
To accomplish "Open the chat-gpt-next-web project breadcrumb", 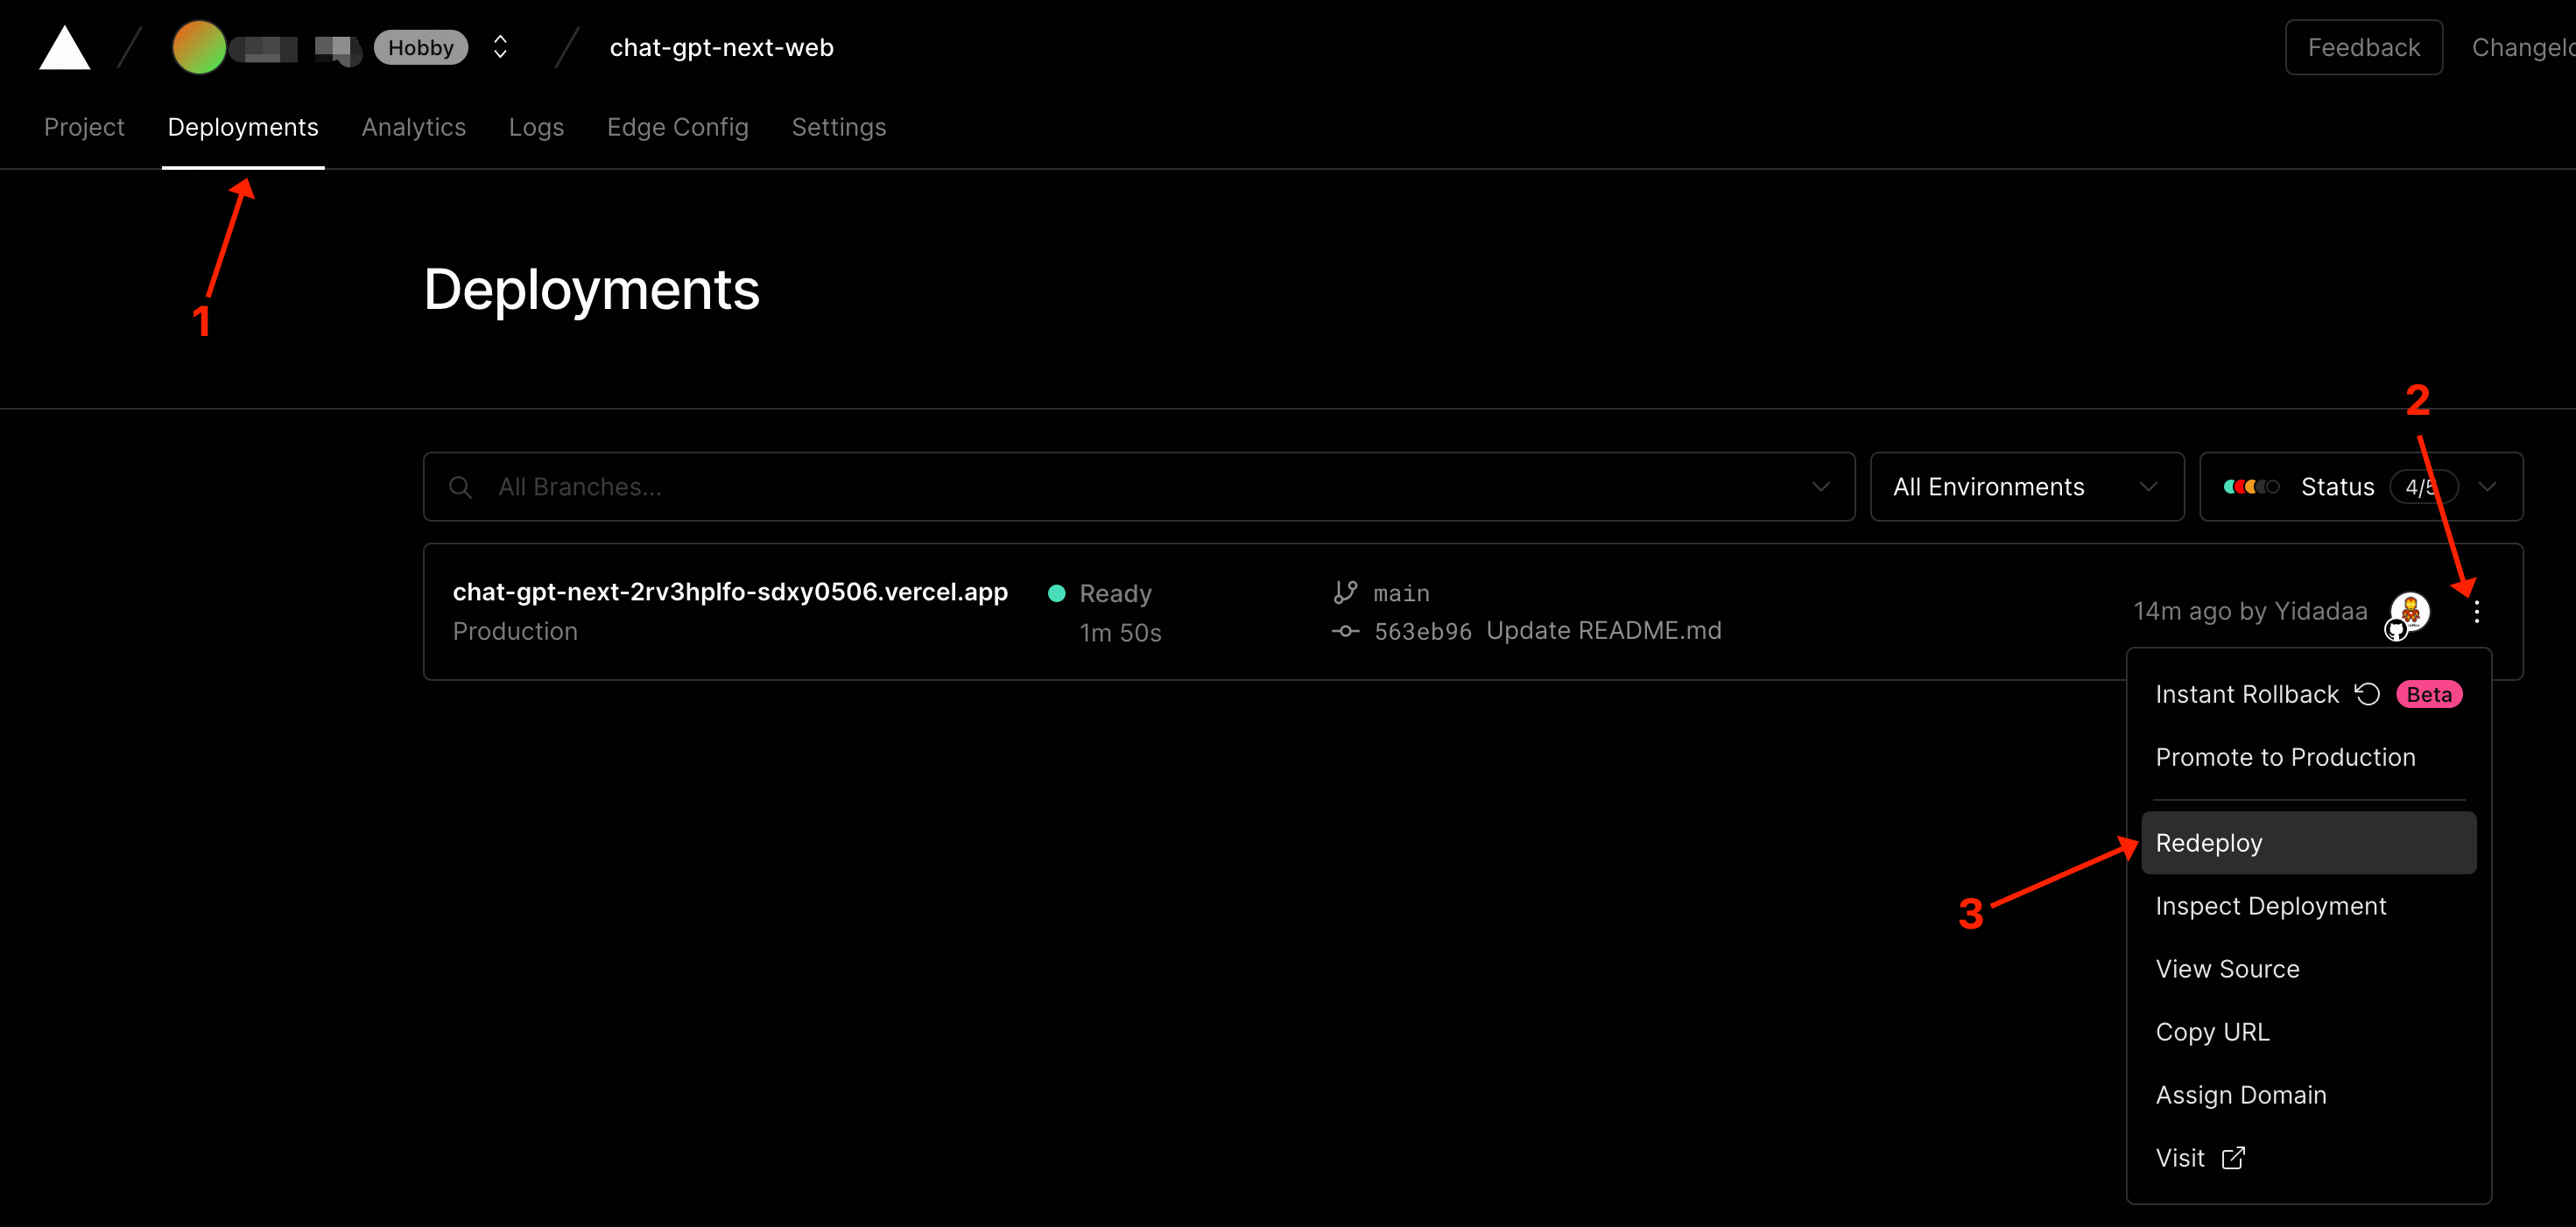I will pyautogui.click(x=721, y=47).
